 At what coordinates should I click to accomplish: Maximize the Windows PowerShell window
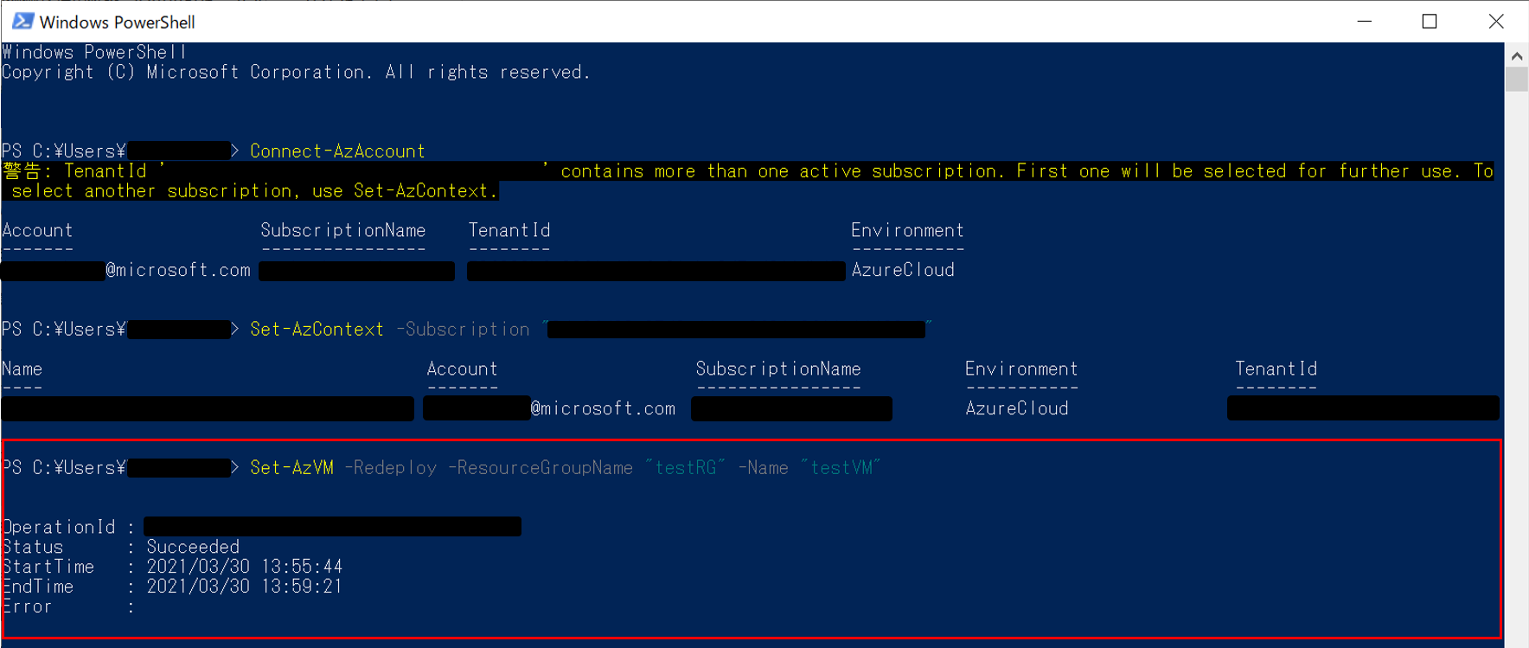coord(1430,21)
